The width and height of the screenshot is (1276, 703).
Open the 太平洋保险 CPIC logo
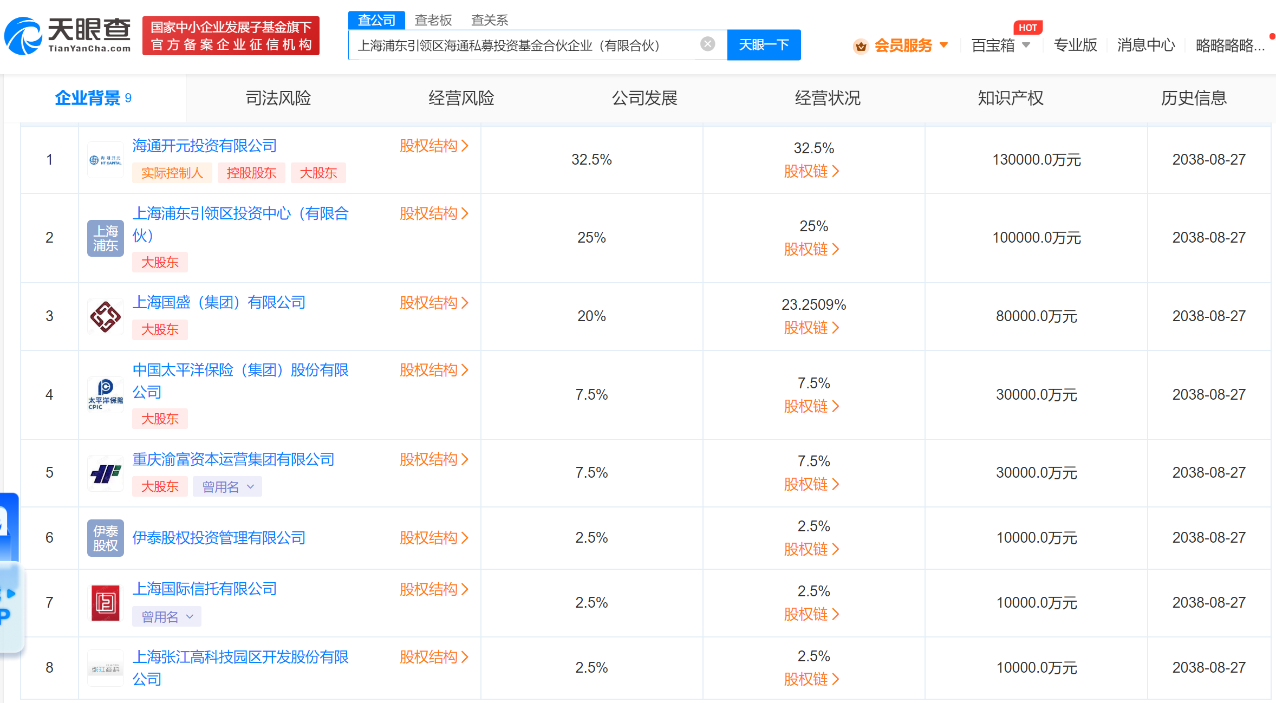click(x=106, y=395)
